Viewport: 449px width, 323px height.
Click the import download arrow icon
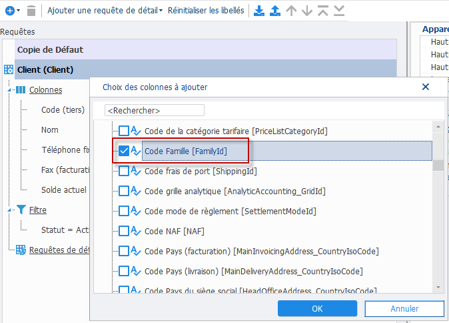click(x=259, y=11)
